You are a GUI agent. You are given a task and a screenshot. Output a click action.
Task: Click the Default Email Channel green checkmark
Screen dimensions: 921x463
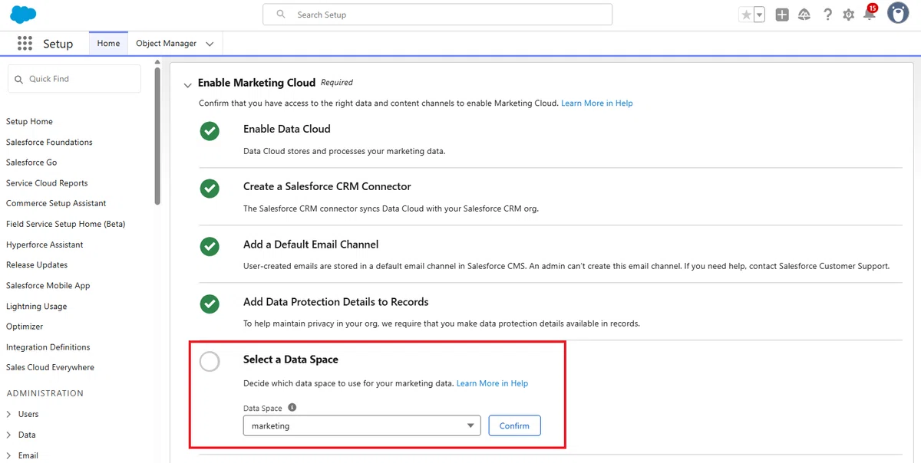click(x=210, y=246)
